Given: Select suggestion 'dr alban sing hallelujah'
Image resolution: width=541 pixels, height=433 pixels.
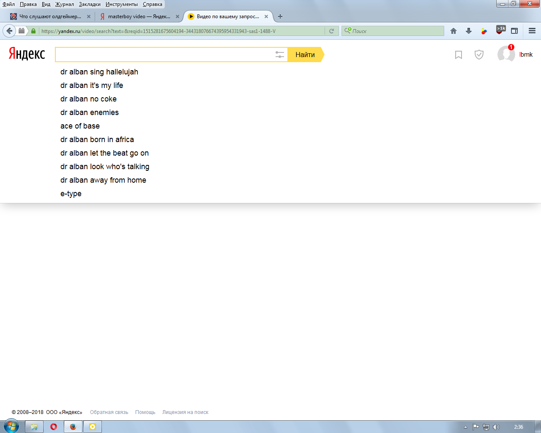Looking at the screenshot, I should pyautogui.click(x=99, y=72).
